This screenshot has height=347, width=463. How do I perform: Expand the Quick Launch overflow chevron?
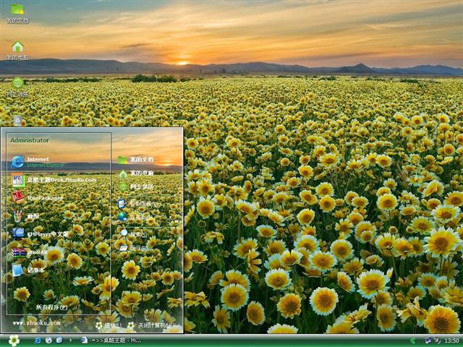coord(70,340)
